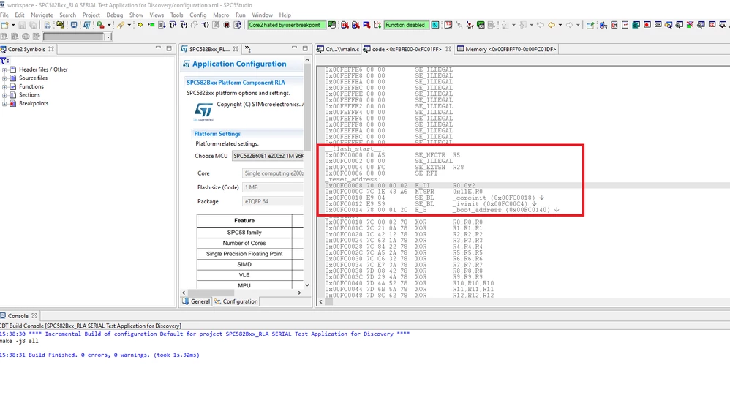Click the red dot window toolbar icon
This screenshot has width=730, height=395.
(647, 25)
